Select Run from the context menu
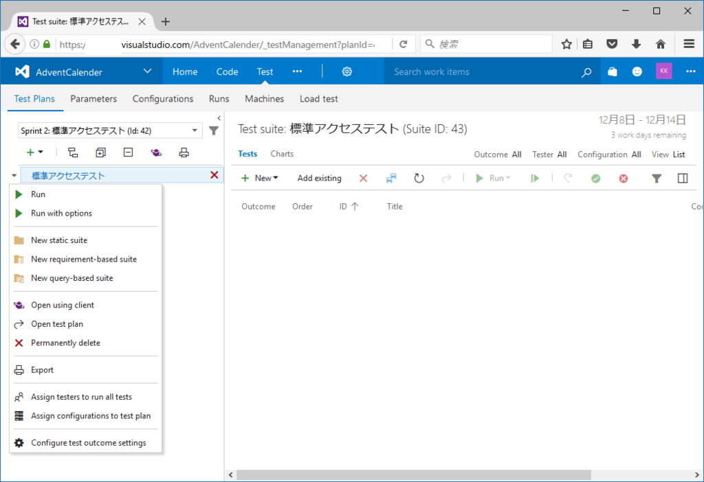 click(x=85, y=194)
